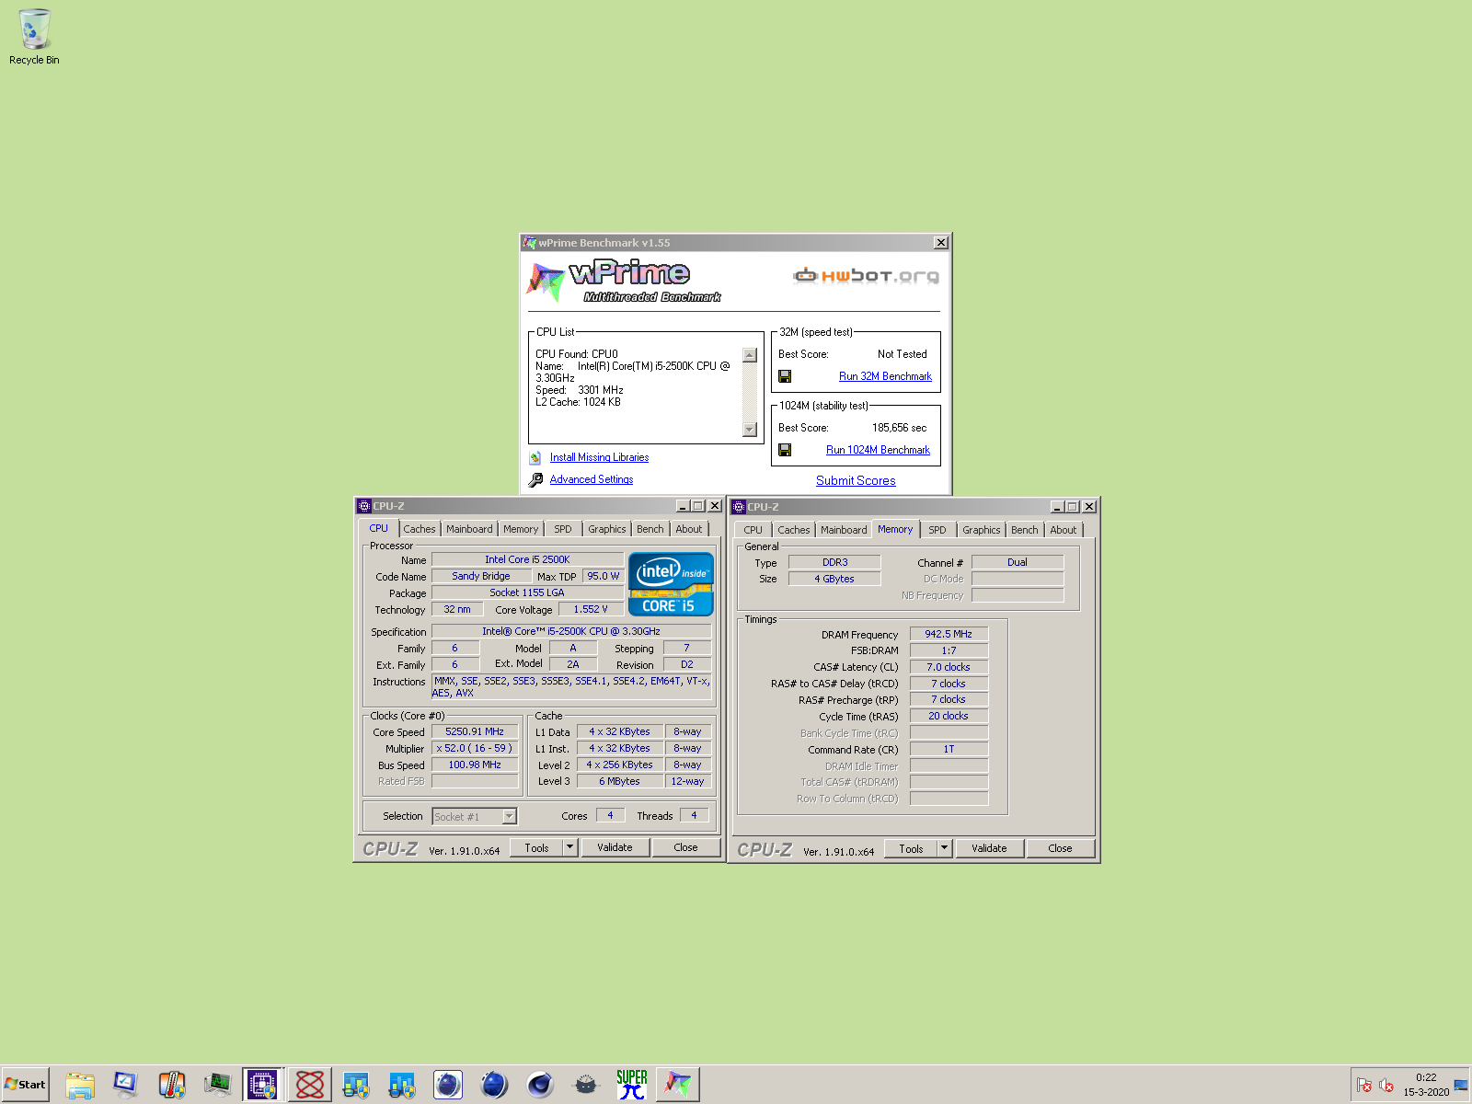Open SPD tab in left CPU-Z
Viewport: 1472px width, 1104px height.
point(563,529)
